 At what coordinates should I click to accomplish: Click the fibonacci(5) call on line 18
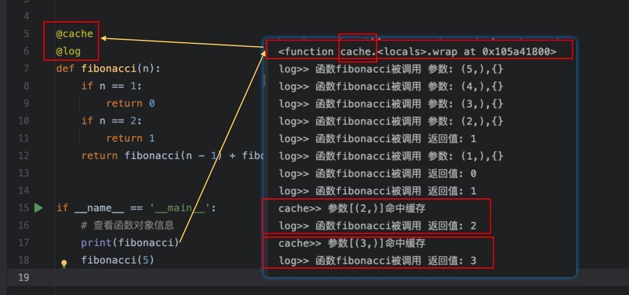[117, 260]
